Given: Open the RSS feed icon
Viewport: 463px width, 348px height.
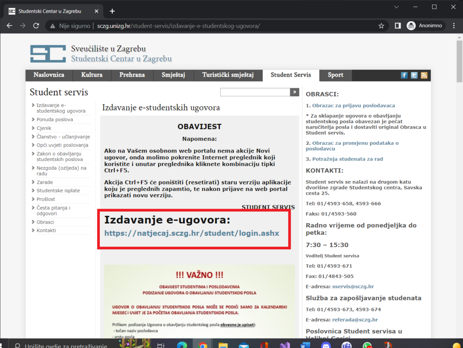Looking at the screenshot, I should click(x=424, y=76).
